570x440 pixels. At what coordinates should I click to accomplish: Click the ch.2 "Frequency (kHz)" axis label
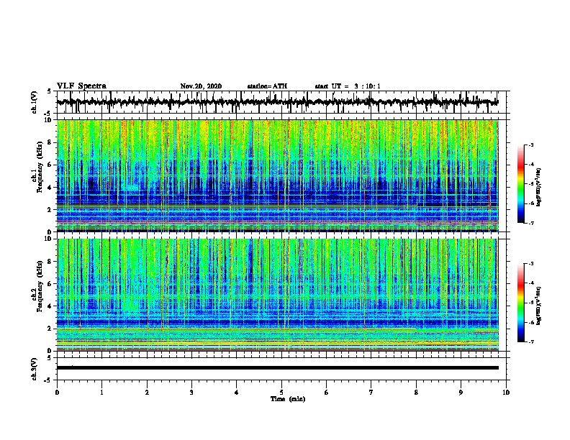pos(40,286)
